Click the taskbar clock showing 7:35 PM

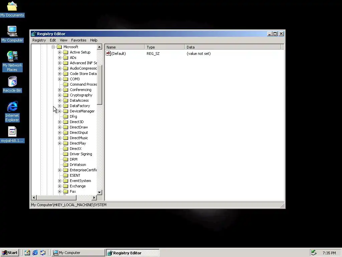pyautogui.click(x=329, y=253)
